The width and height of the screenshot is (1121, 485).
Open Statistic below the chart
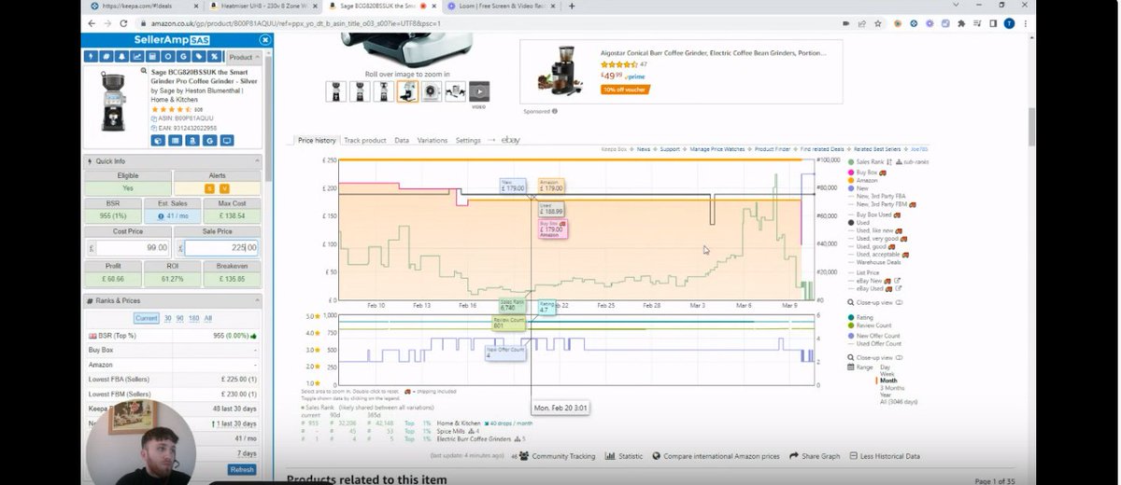[624, 456]
